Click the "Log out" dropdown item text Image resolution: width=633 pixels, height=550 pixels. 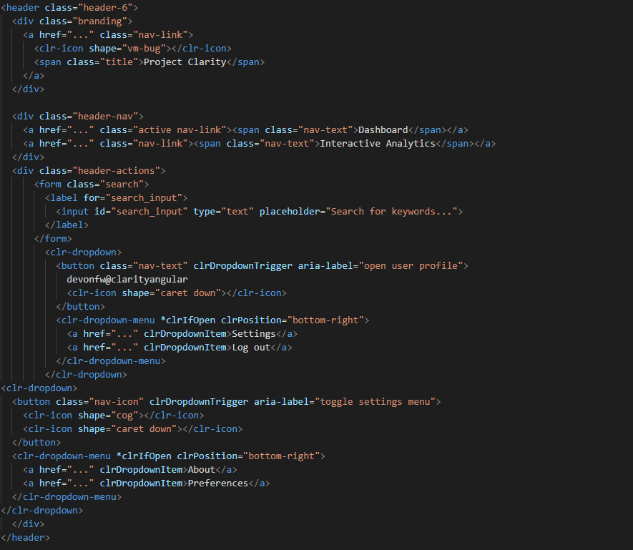(250, 347)
